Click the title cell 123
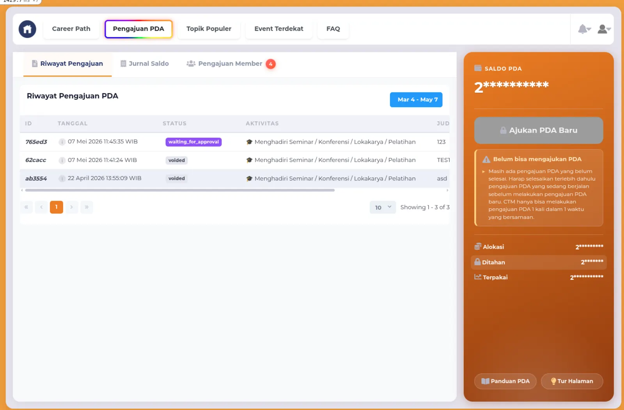624x410 pixels. click(441, 142)
